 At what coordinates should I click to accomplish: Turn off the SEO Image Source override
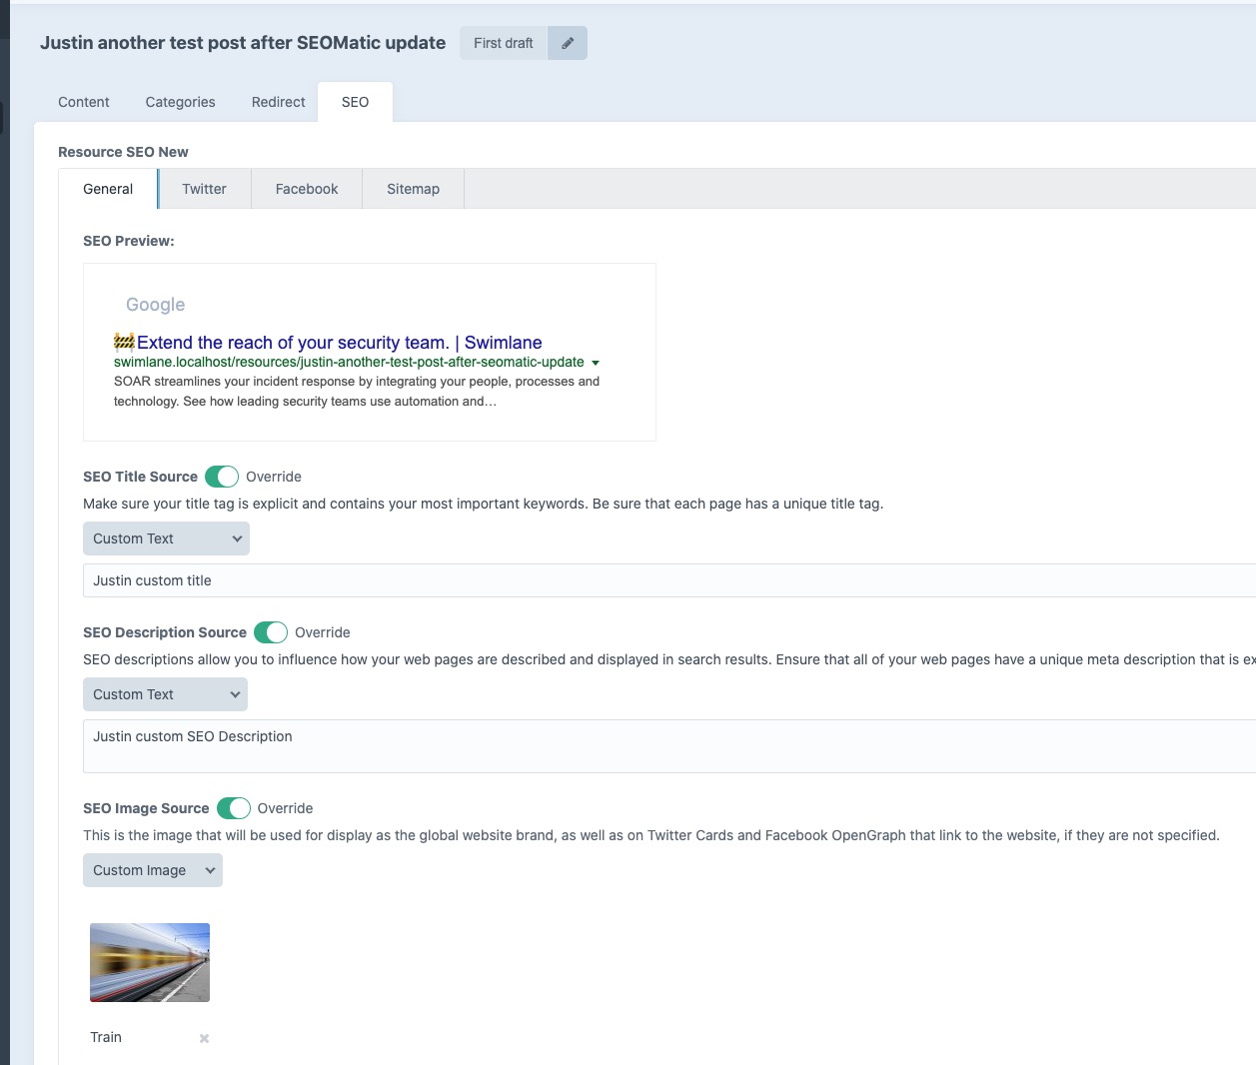pyautogui.click(x=235, y=808)
